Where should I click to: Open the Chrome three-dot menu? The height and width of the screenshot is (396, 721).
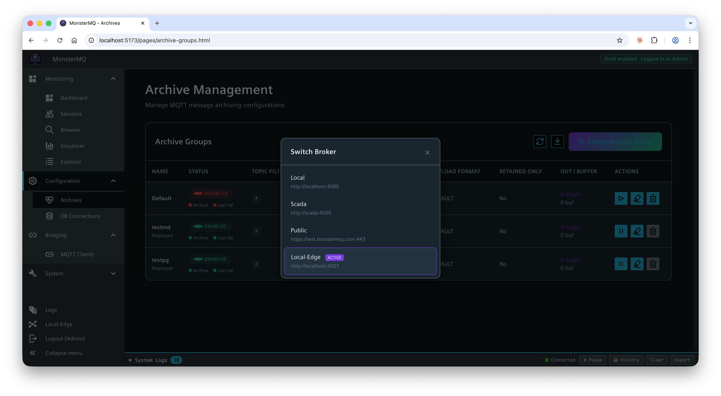(690, 40)
